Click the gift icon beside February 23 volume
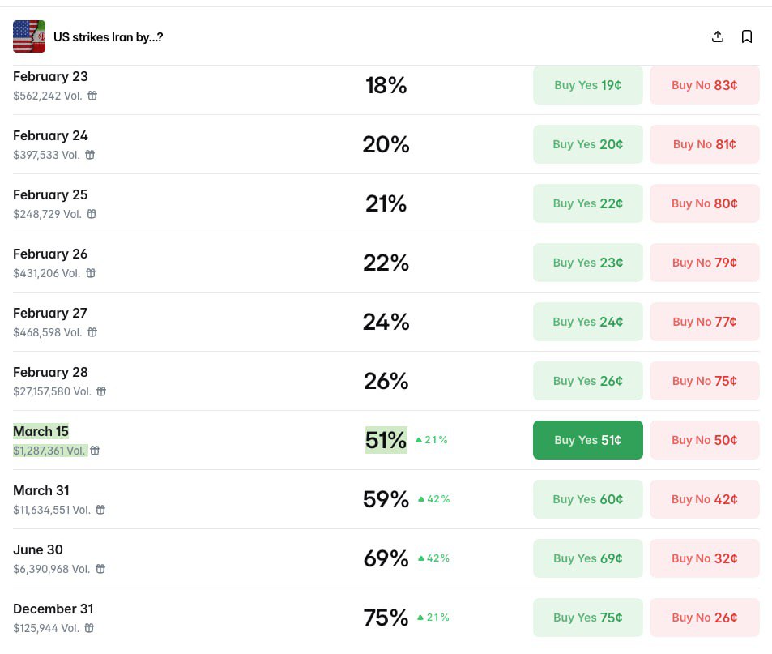This screenshot has height=654, width=772. click(x=92, y=96)
